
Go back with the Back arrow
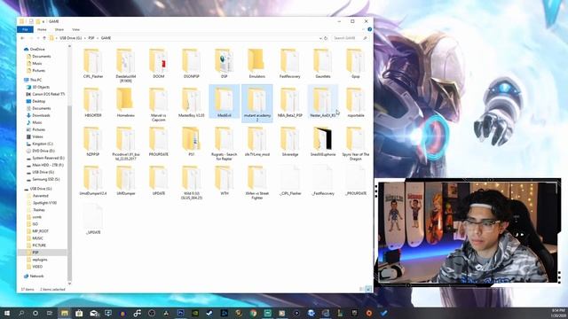click(x=22, y=38)
